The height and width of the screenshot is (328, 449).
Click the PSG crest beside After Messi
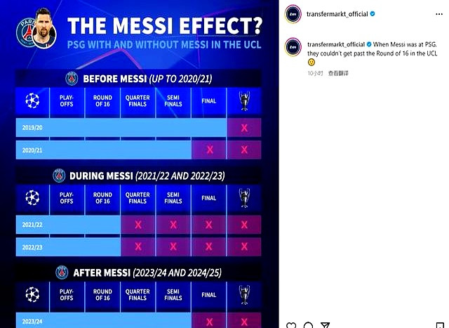(62, 273)
